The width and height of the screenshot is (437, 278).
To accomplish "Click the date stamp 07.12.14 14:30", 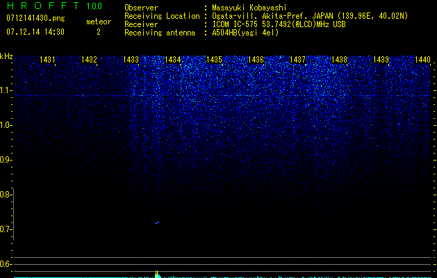I will 35,32.
